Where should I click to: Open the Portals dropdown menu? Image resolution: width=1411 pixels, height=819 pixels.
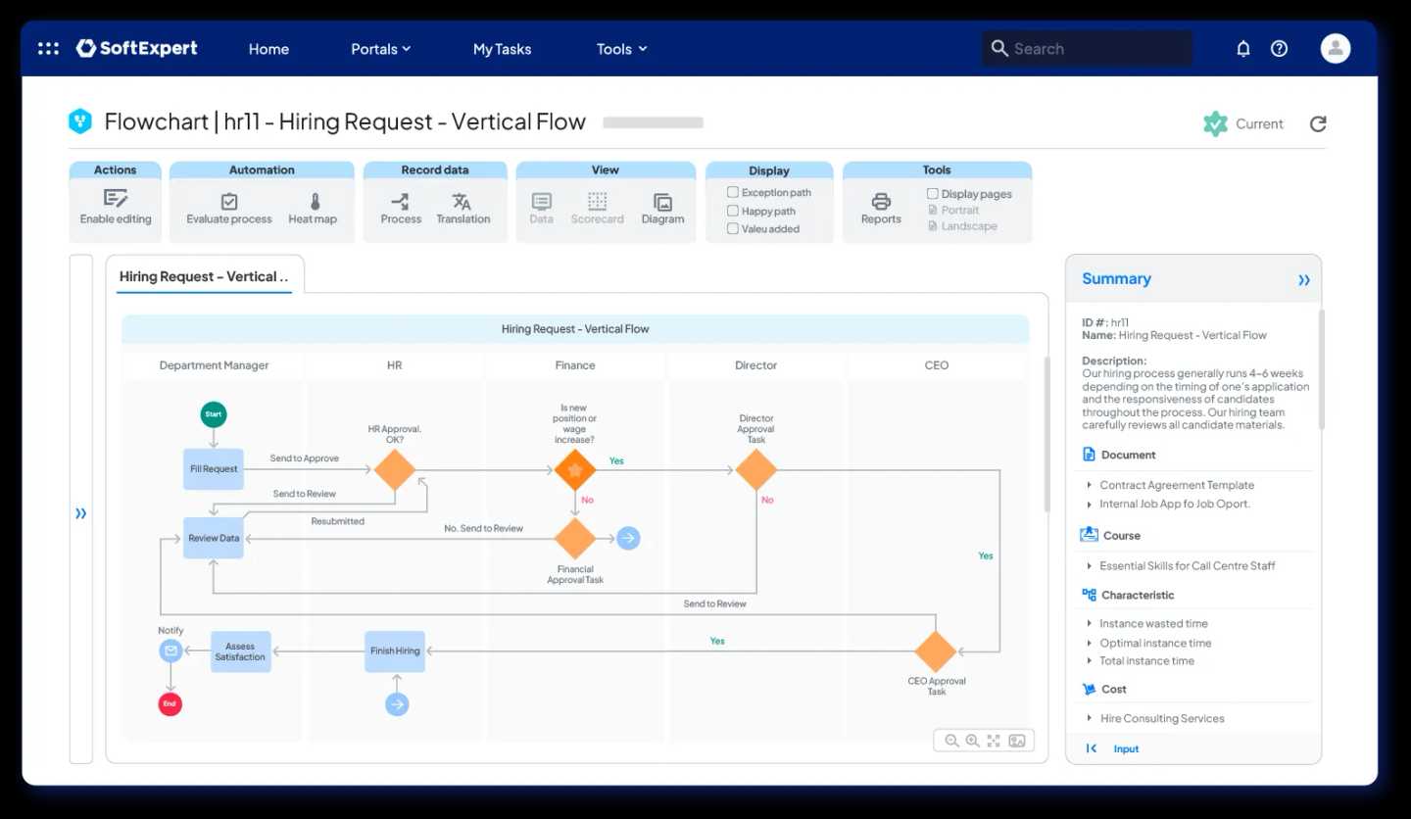380,49
